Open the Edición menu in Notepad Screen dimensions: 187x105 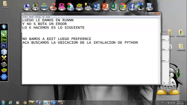[x=32, y=17]
